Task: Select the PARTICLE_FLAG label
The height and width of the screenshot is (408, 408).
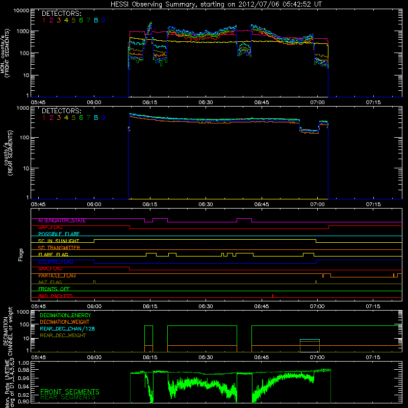Action: click(x=57, y=275)
